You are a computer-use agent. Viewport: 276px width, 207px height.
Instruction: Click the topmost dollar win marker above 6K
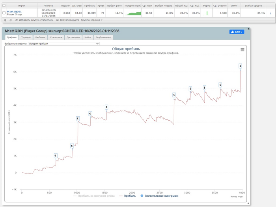[240, 66]
